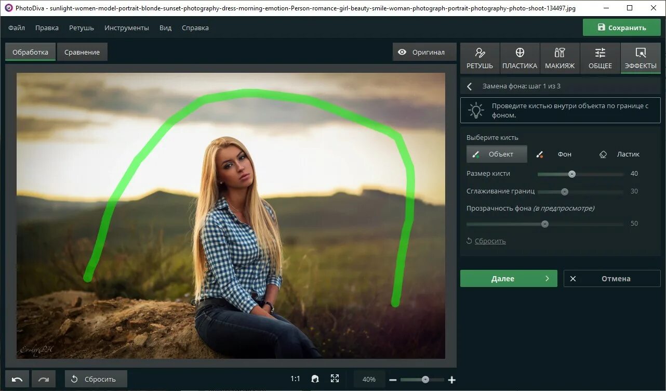Zoom out with the minus icon

[393, 380]
